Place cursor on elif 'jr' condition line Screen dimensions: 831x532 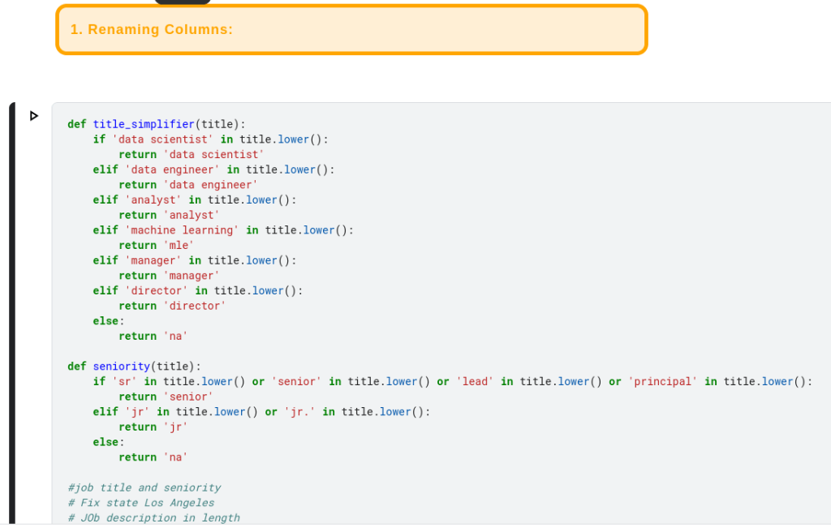point(261,412)
